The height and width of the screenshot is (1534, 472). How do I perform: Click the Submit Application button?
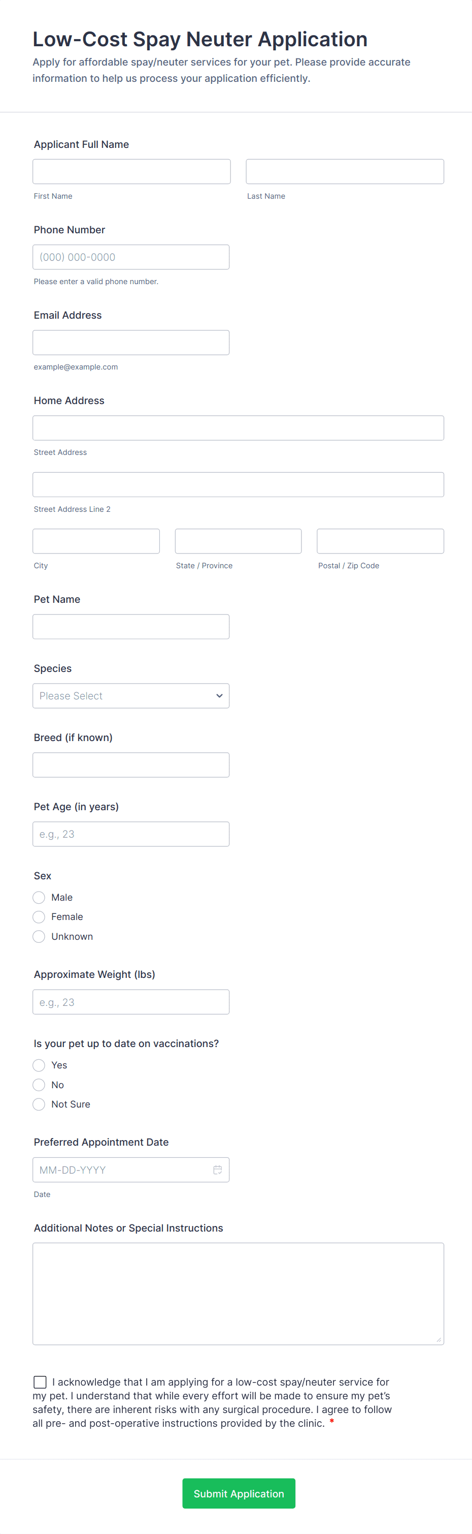[x=239, y=1493]
